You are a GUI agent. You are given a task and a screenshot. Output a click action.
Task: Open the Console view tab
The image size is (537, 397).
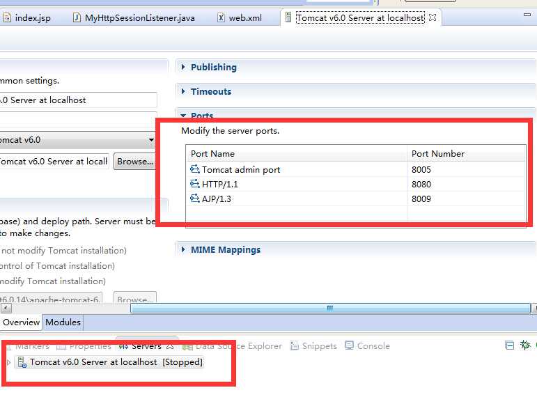(x=367, y=346)
